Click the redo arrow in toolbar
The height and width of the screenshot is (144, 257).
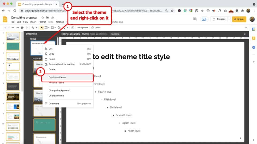click(18, 28)
